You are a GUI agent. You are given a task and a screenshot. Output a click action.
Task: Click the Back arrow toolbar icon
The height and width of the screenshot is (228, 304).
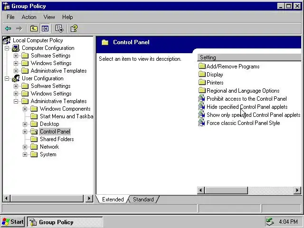(8, 28)
